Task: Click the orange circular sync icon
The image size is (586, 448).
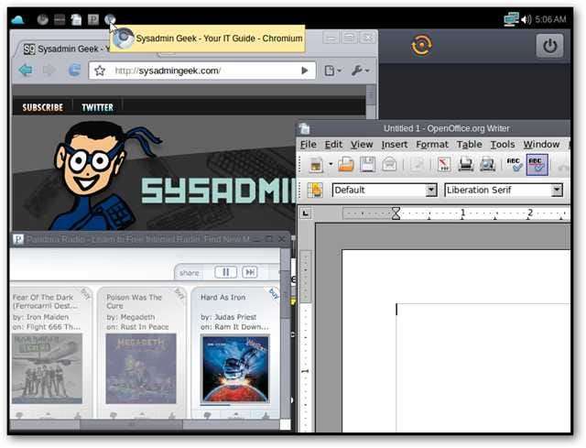Action: pos(421,45)
